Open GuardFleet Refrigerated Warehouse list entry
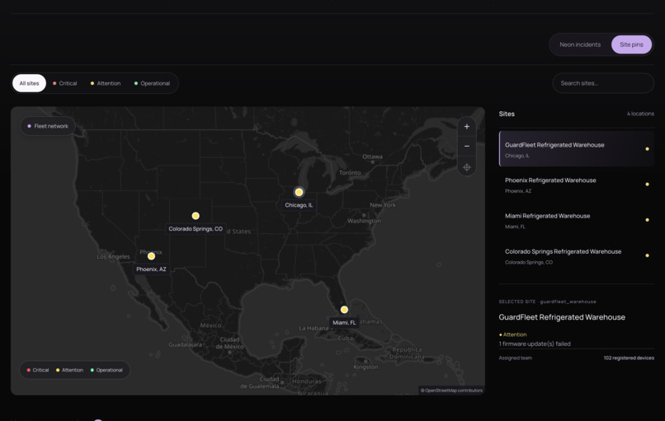The image size is (665, 421). click(577, 148)
